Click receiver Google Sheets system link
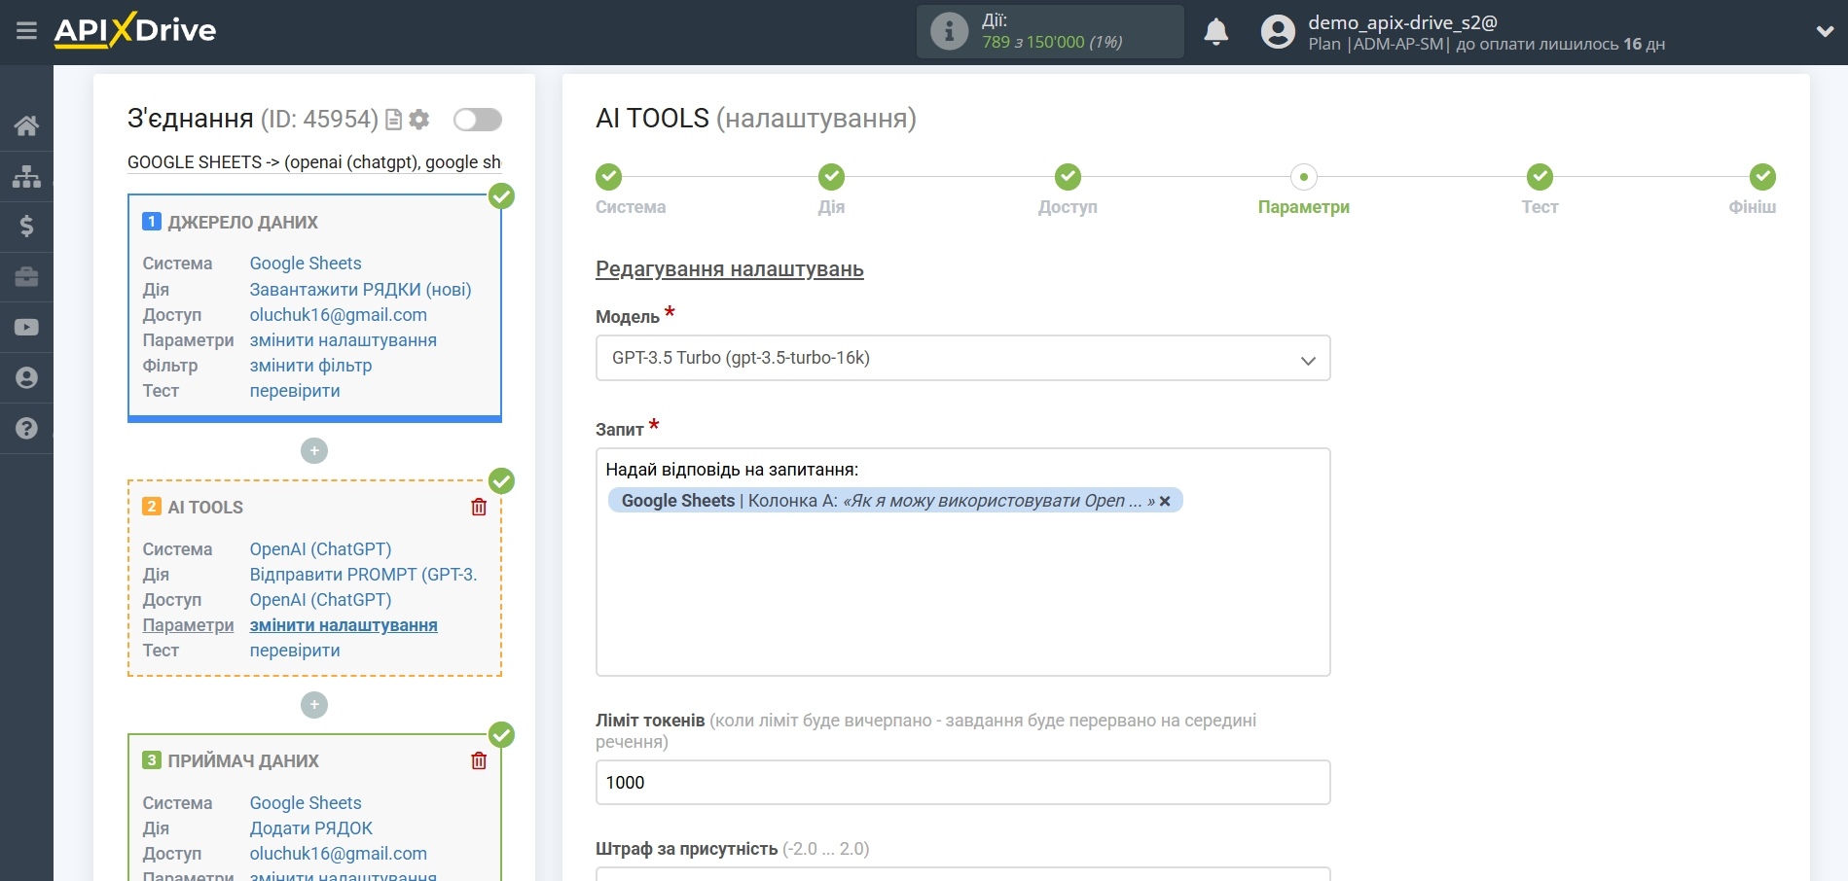 pos(306,803)
